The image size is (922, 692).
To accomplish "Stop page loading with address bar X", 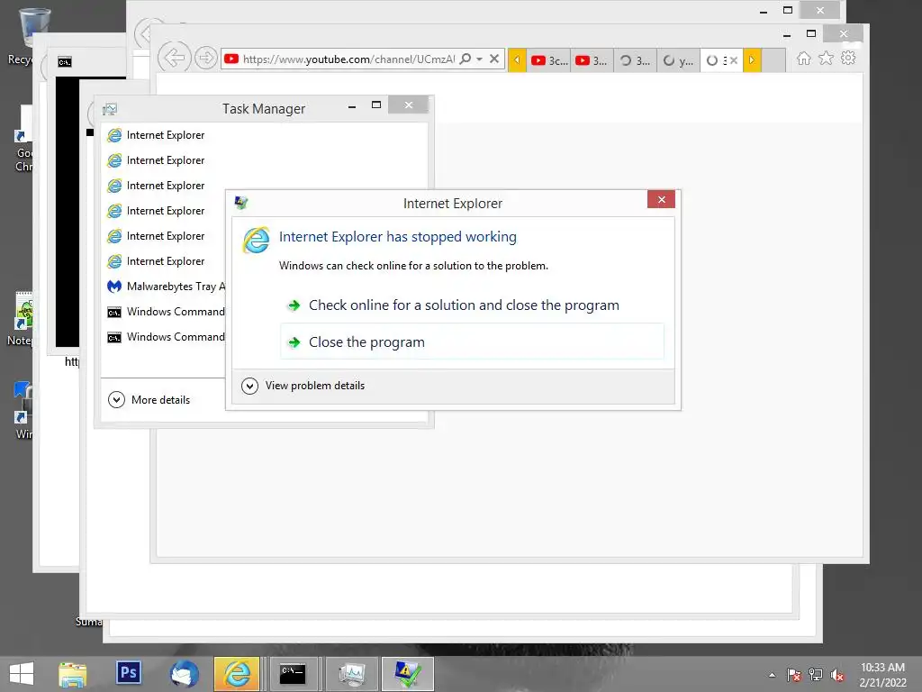I will point(494,59).
